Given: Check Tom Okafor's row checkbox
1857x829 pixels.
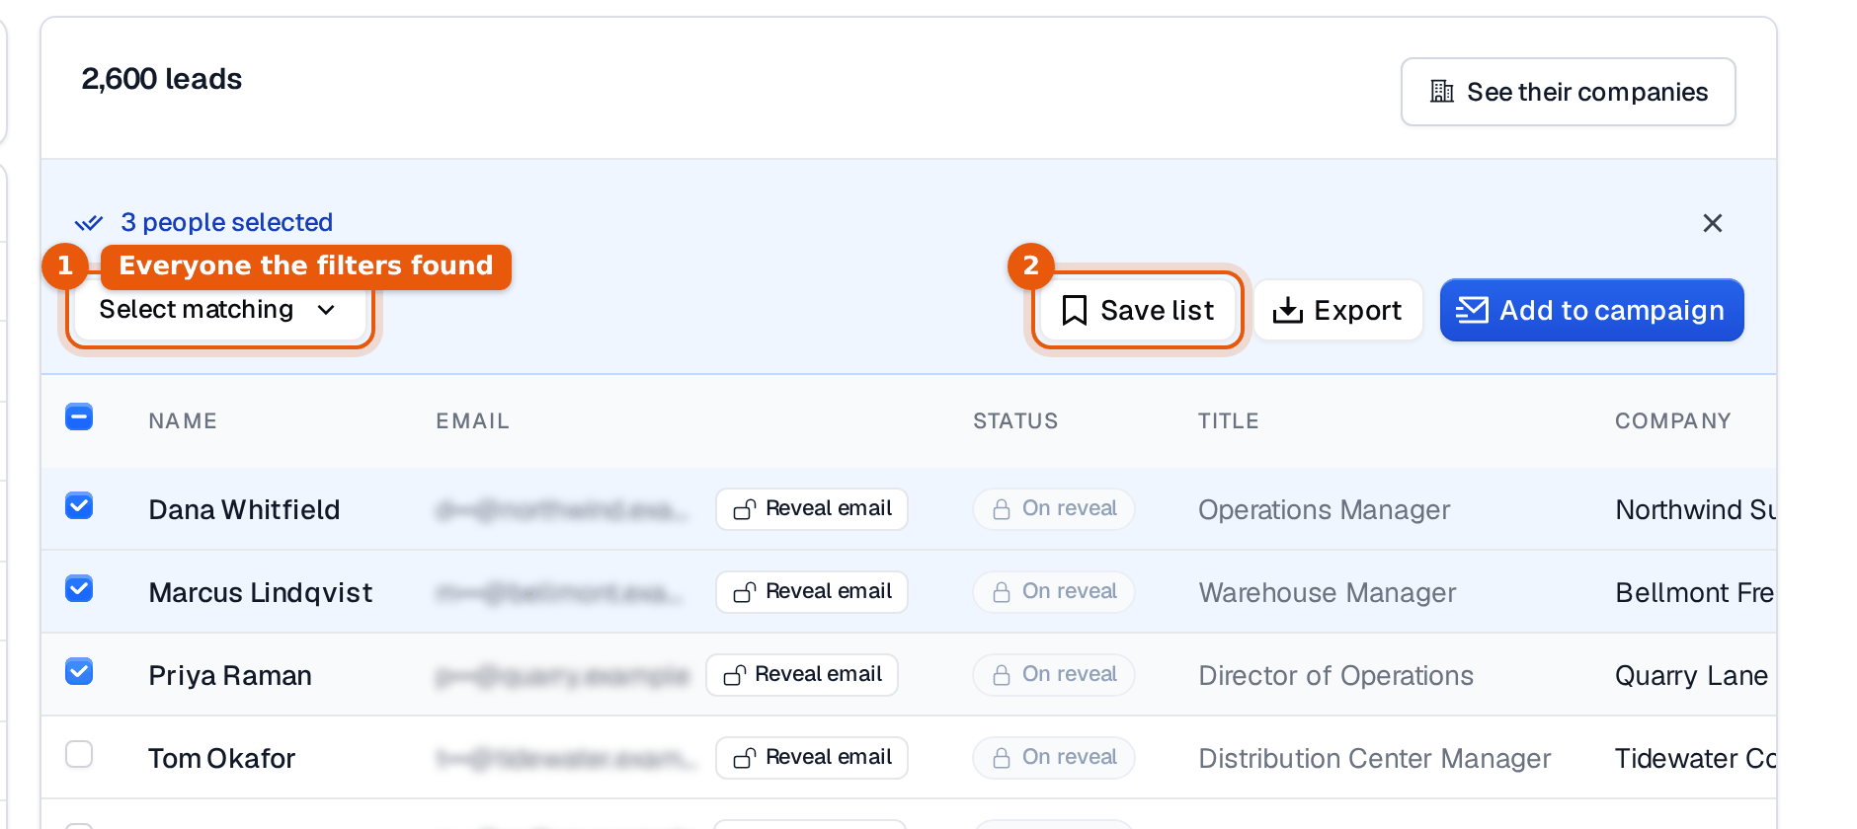Looking at the screenshot, I should (x=79, y=755).
